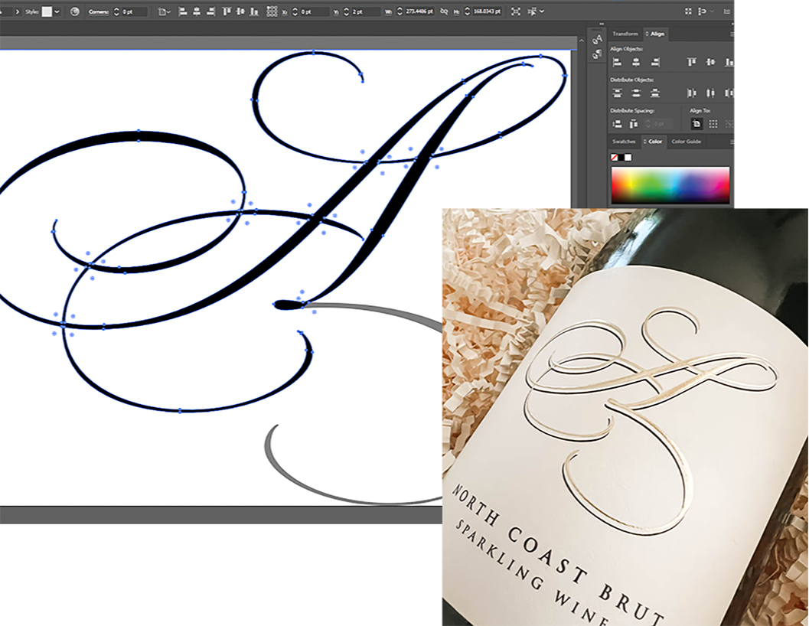Toggle Align To Selection grid option
This screenshot has width=809, height=626.
point(713,124)
